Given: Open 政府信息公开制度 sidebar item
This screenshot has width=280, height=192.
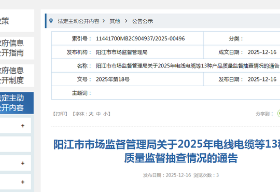Looking at the screenshot, I should pos(17,76).
